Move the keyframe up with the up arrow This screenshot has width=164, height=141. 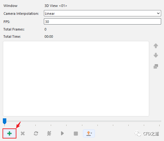156,46
